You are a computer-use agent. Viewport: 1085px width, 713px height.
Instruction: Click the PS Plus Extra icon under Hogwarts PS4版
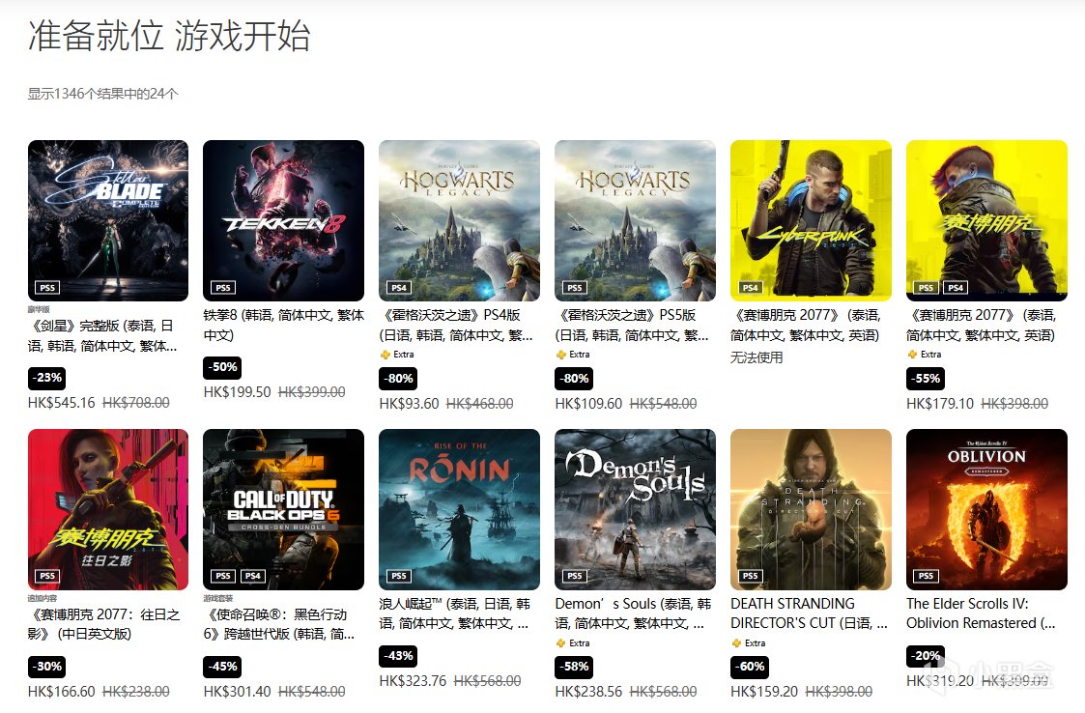pyautogui.click(x=385, y=355)
